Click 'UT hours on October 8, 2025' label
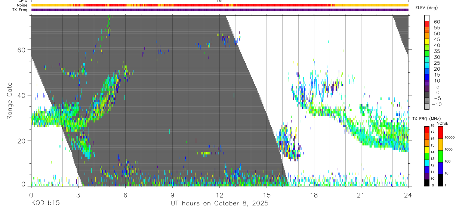Screen dimensions: 459x211 (220, 204)
